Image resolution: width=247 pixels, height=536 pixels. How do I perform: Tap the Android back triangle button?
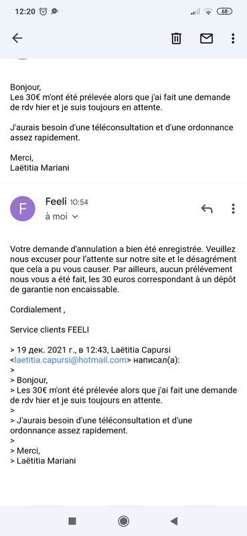click(174, 521)
